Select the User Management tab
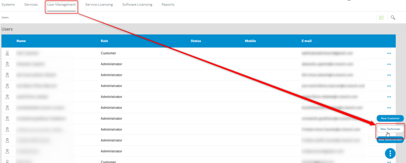The width and height of the screenshot is (406, 163). [x=62, y=5]
